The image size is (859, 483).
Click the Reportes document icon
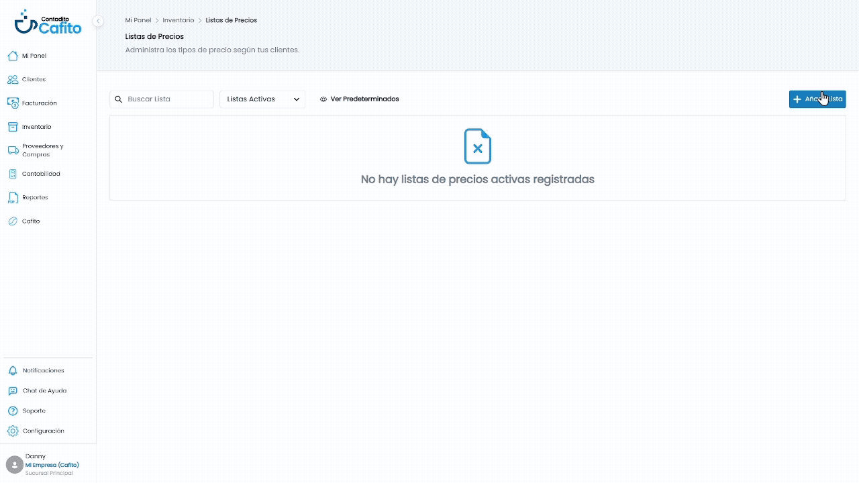point(13,197)
